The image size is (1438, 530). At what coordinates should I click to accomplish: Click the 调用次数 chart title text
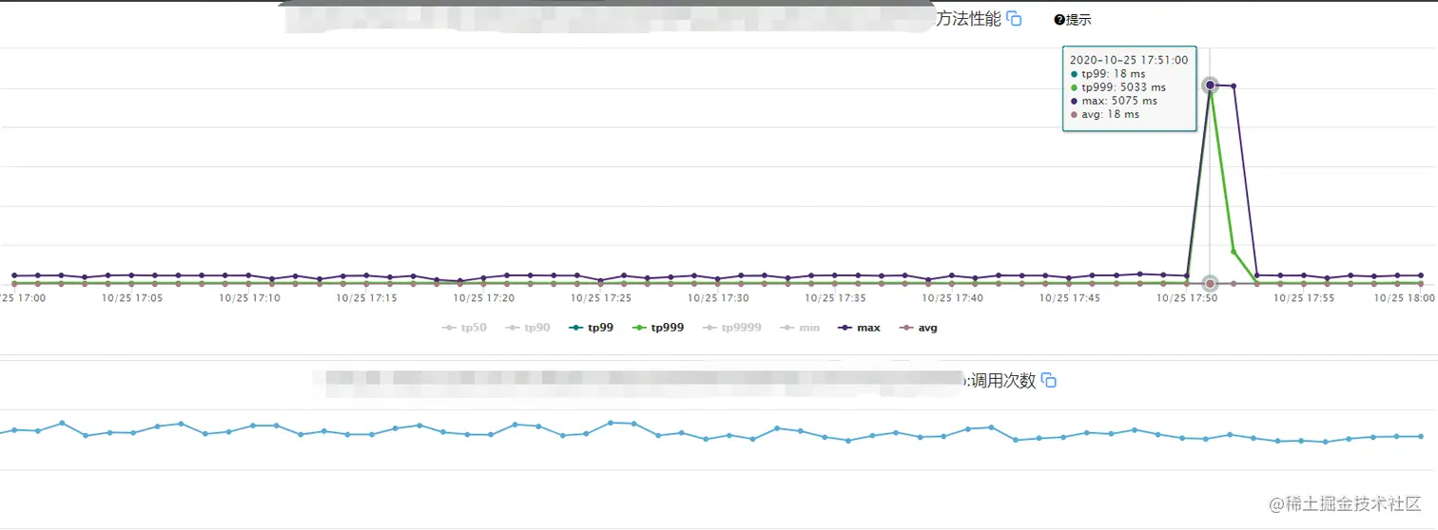click(x=1003, y=381)
